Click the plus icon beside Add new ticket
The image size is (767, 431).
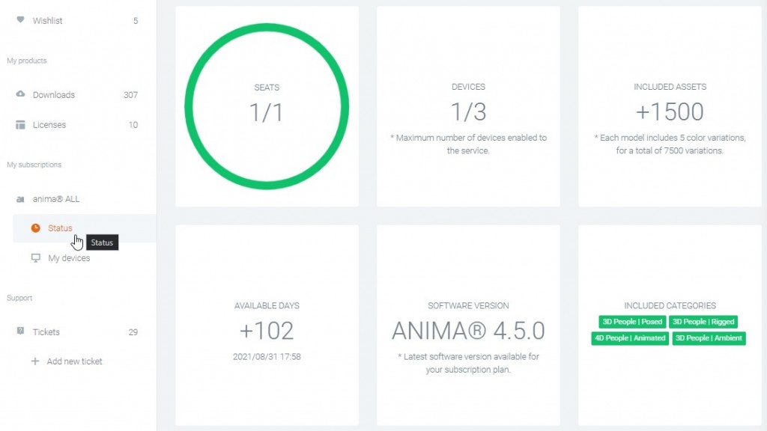[x=35, y=361]
